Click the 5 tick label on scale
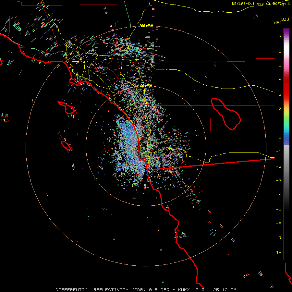Viewport: 292px width, 292px height. [280, 65]
